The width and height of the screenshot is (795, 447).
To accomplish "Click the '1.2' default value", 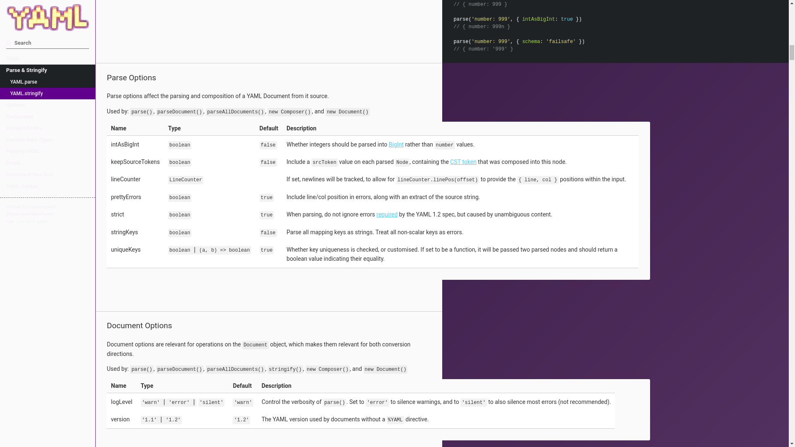I will (241, 420).
